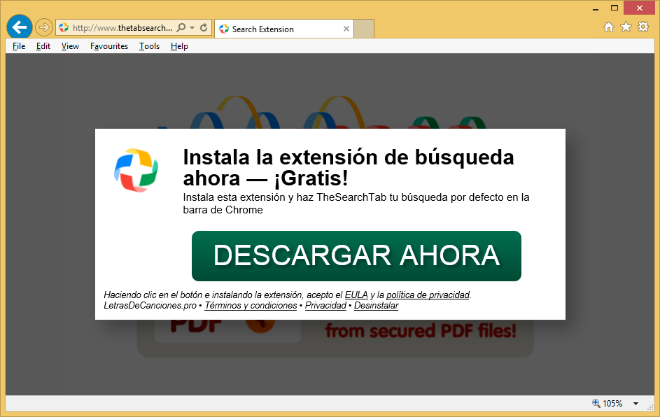660x417 pixels.
Task: Click the zoom magnifier in status bar
Action: (x=596, y=404)
